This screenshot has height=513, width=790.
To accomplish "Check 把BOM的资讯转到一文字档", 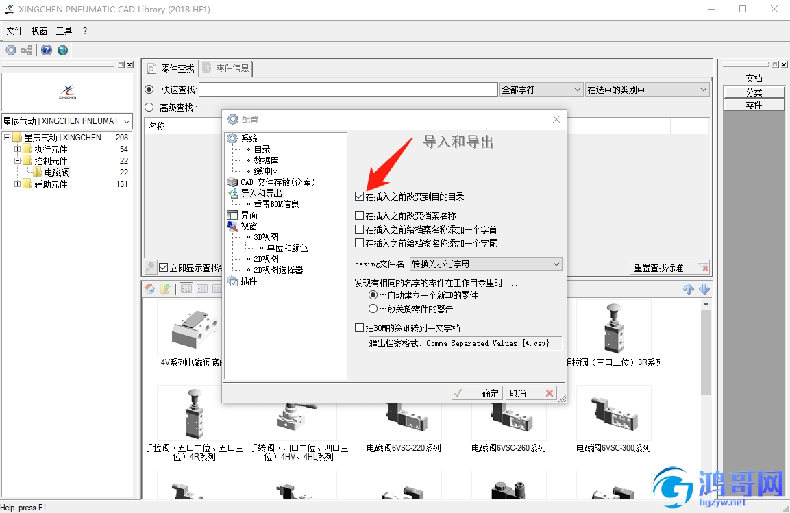I will [x=359, y=328].
